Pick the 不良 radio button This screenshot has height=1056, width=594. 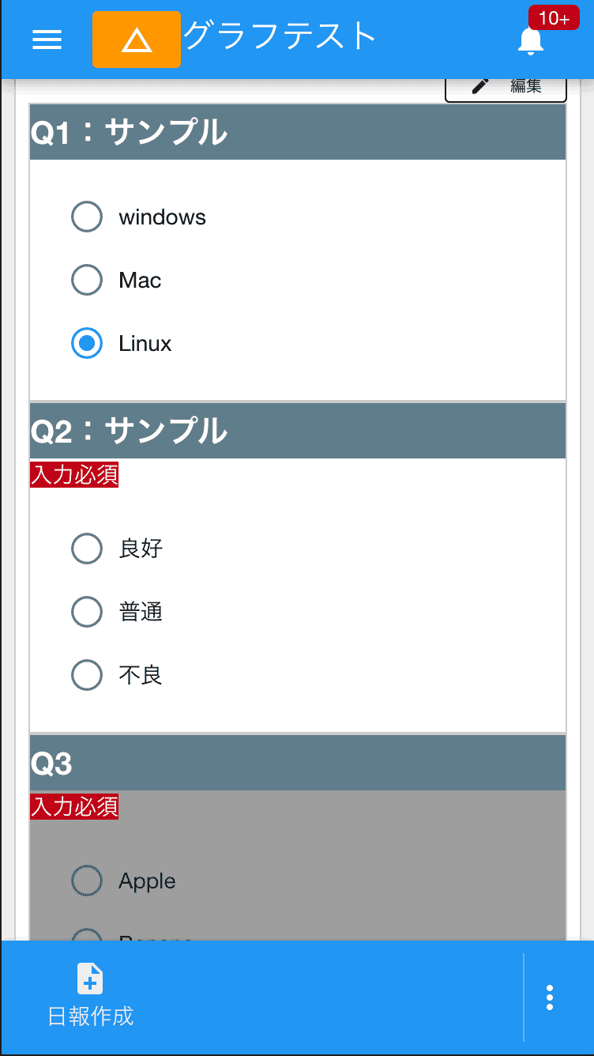tap(87, 675)
